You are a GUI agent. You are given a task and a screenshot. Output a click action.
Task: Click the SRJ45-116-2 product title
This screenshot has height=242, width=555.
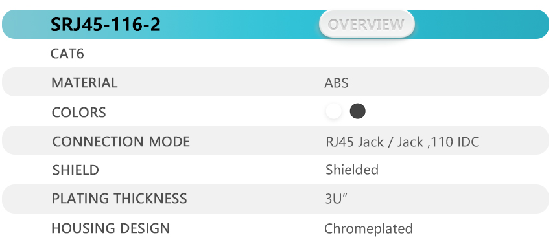[x=106, y=25]
